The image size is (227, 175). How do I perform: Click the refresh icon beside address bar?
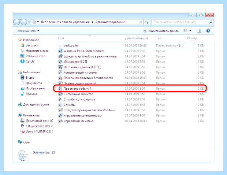pyautogui.click(x=147, y=22)
